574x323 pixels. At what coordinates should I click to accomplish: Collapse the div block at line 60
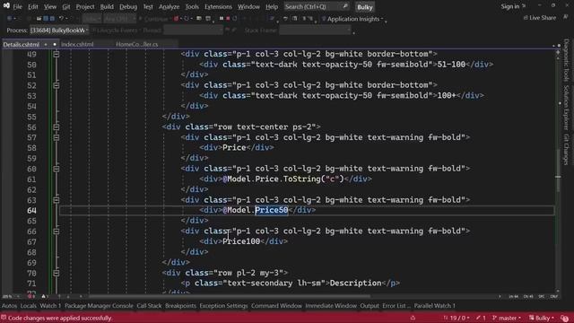tap(56, 169)
